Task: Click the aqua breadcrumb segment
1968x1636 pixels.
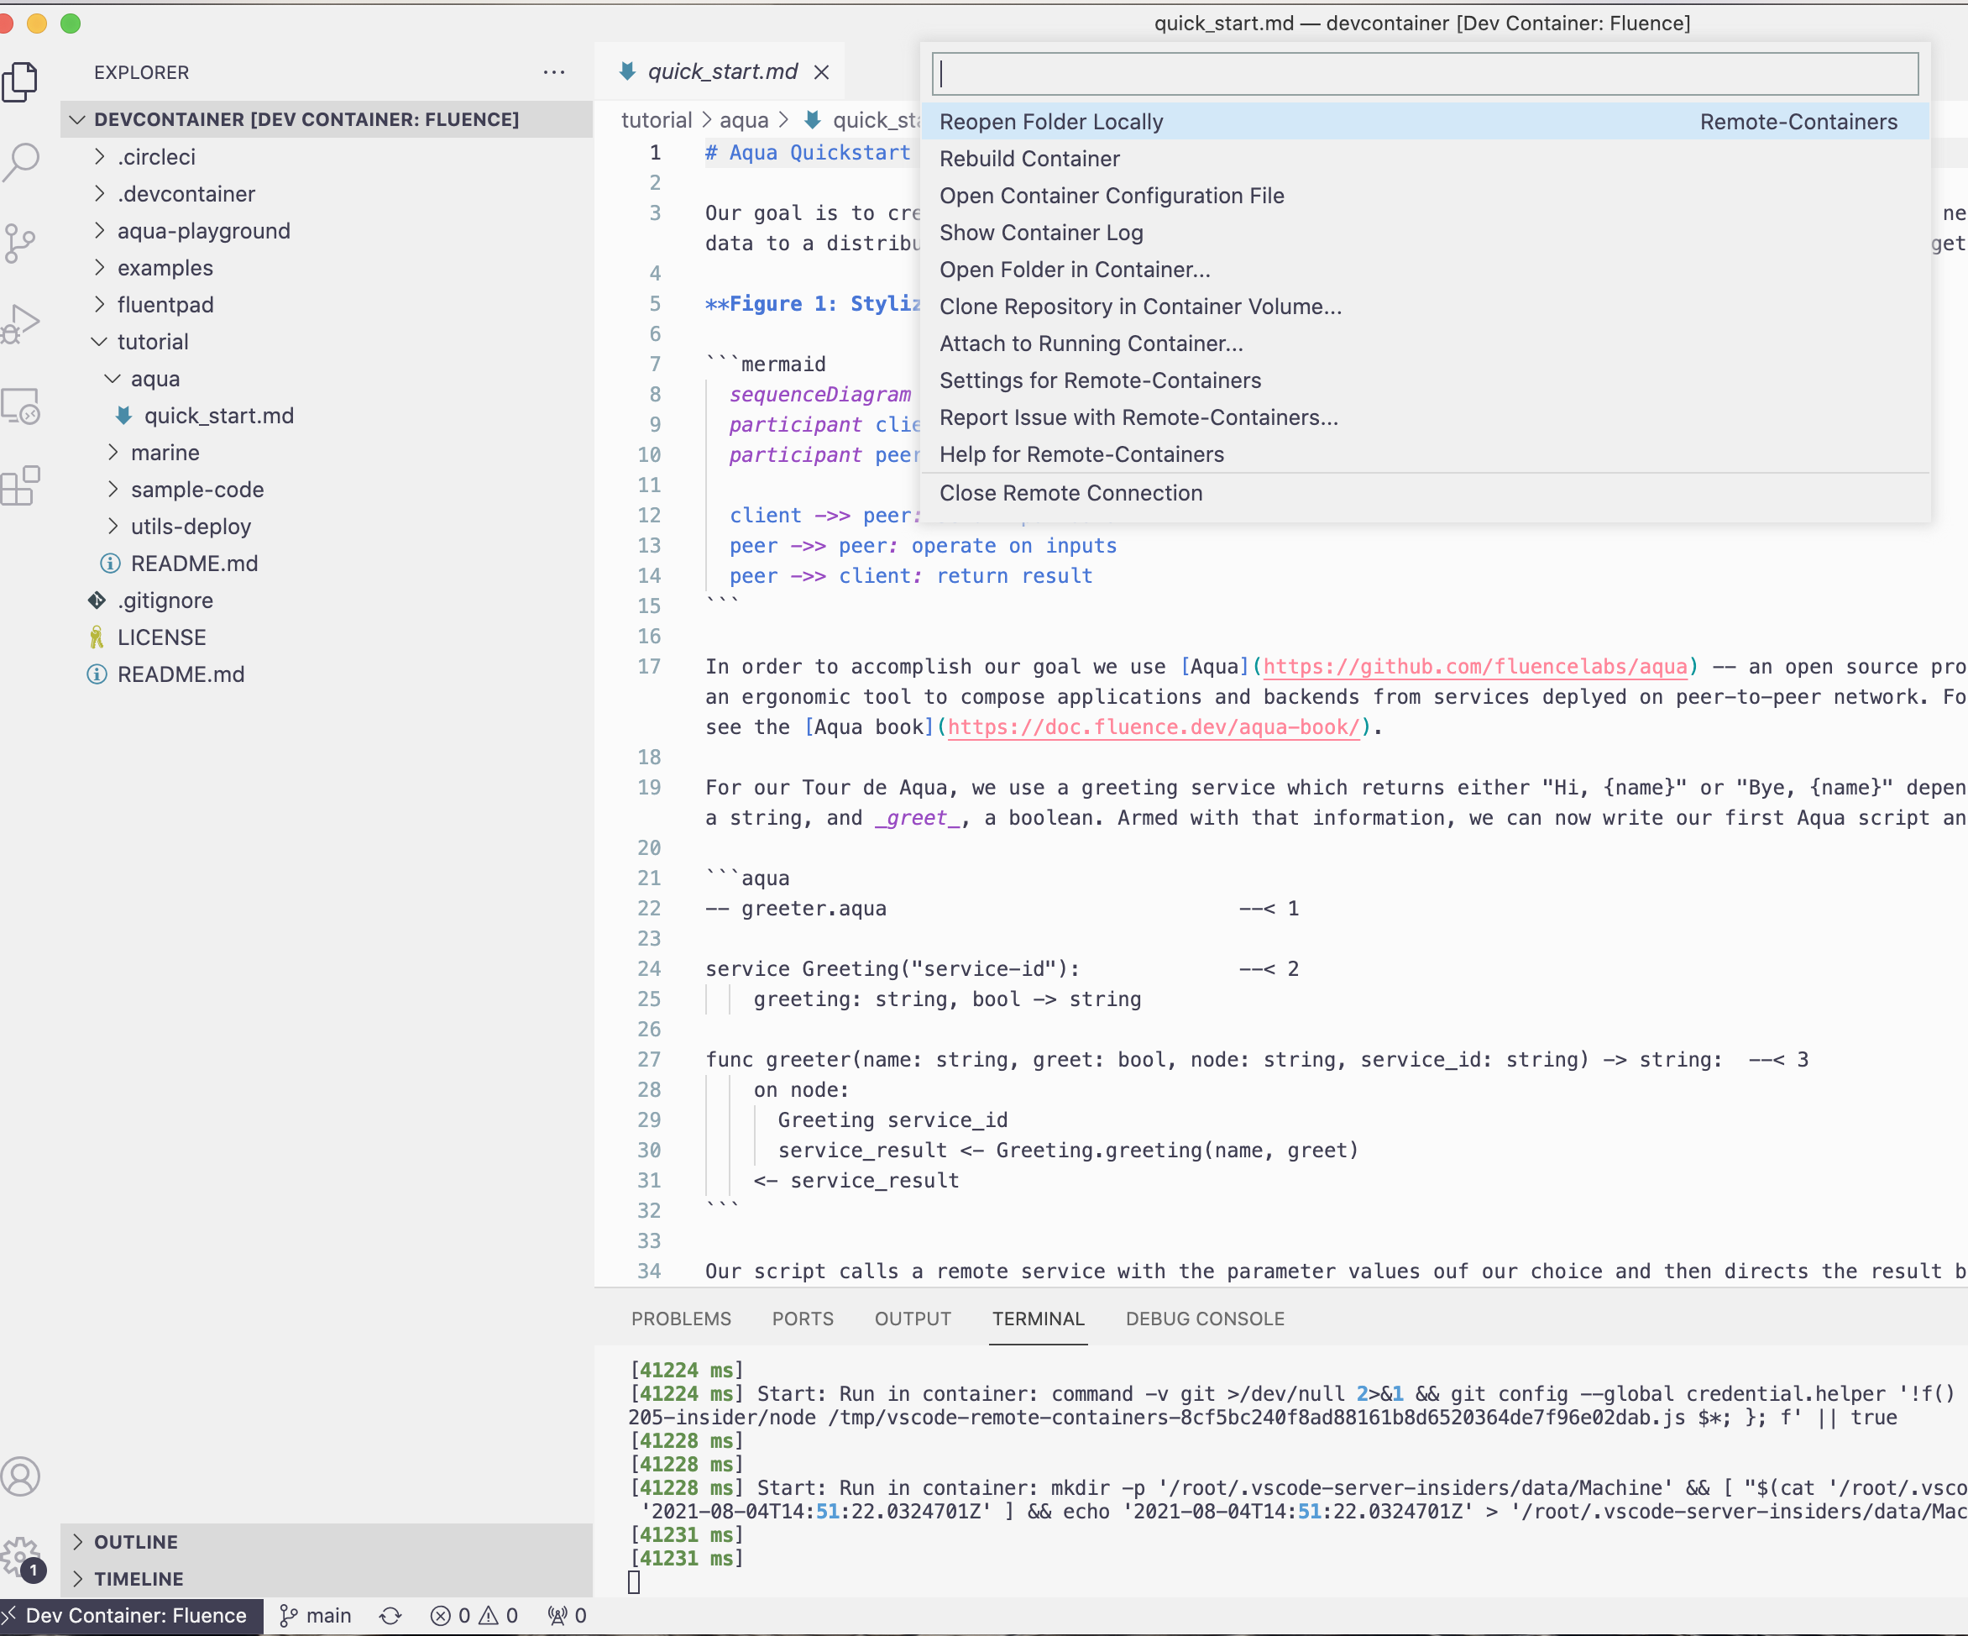Action: 744,120
